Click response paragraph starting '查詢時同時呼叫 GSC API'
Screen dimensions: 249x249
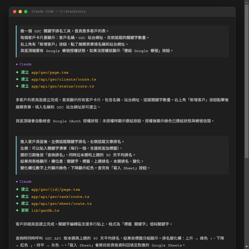(x=120, y=242)
